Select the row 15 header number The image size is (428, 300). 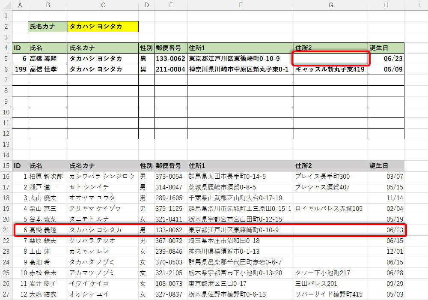[x=6, y=166]
